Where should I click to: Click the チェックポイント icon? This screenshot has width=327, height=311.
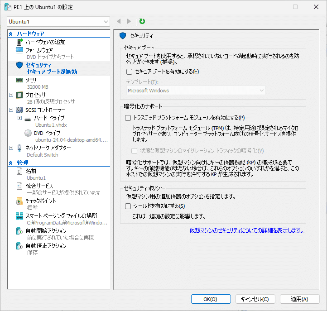[x=19, y=201]
